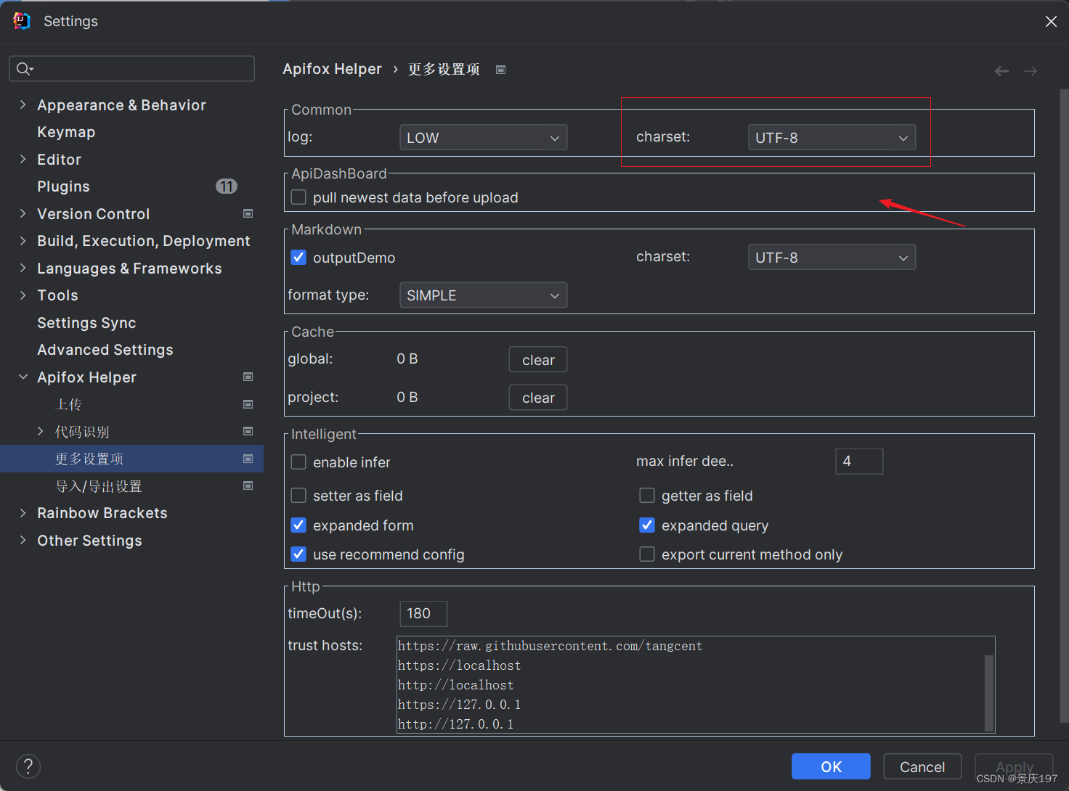Open the Markdown charset UTF-8 dropdown
This screenshot has width=1069, height=791.
tap(832, 257)
